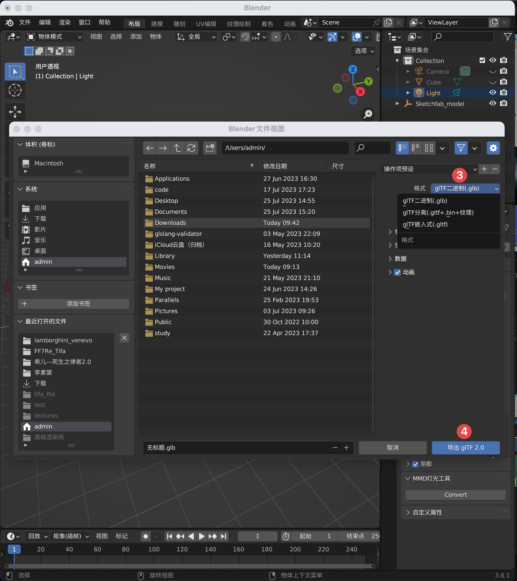The height and width of the screenshot is (581, 517).
Task: Choose glTF嵌入式(.gltf) format option
Action: pos(425,224)
